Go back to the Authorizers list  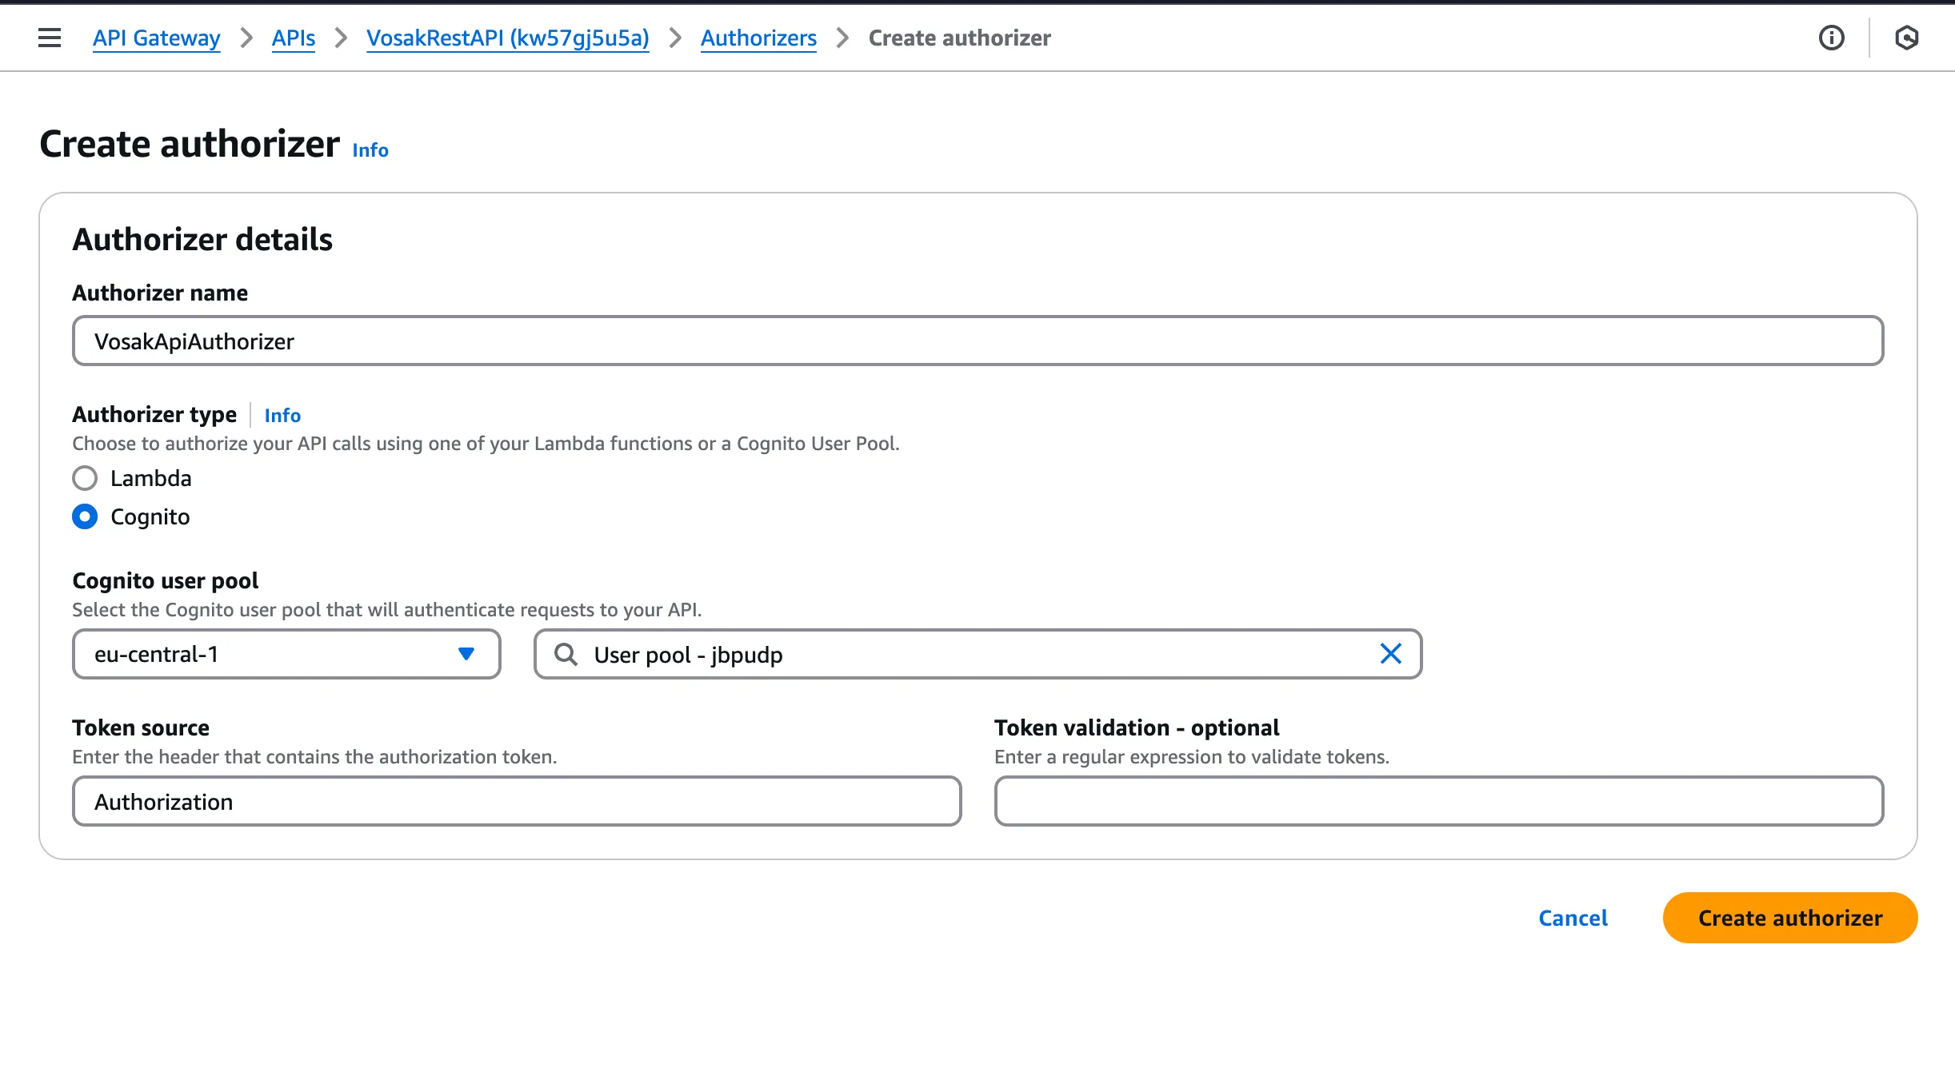pyautogui.click(x=758, y=38)
